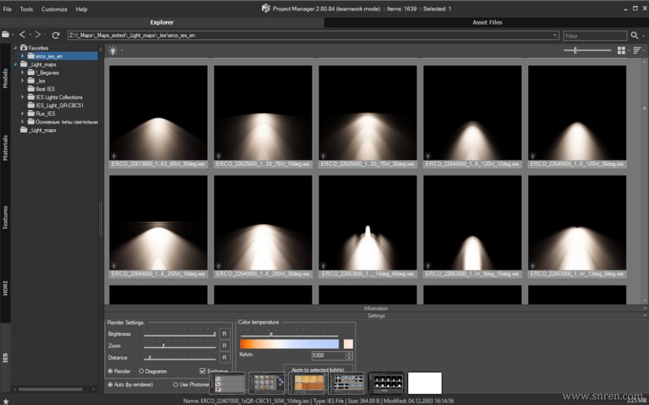Choose the Auto (by renderer) option

[110, 385]
